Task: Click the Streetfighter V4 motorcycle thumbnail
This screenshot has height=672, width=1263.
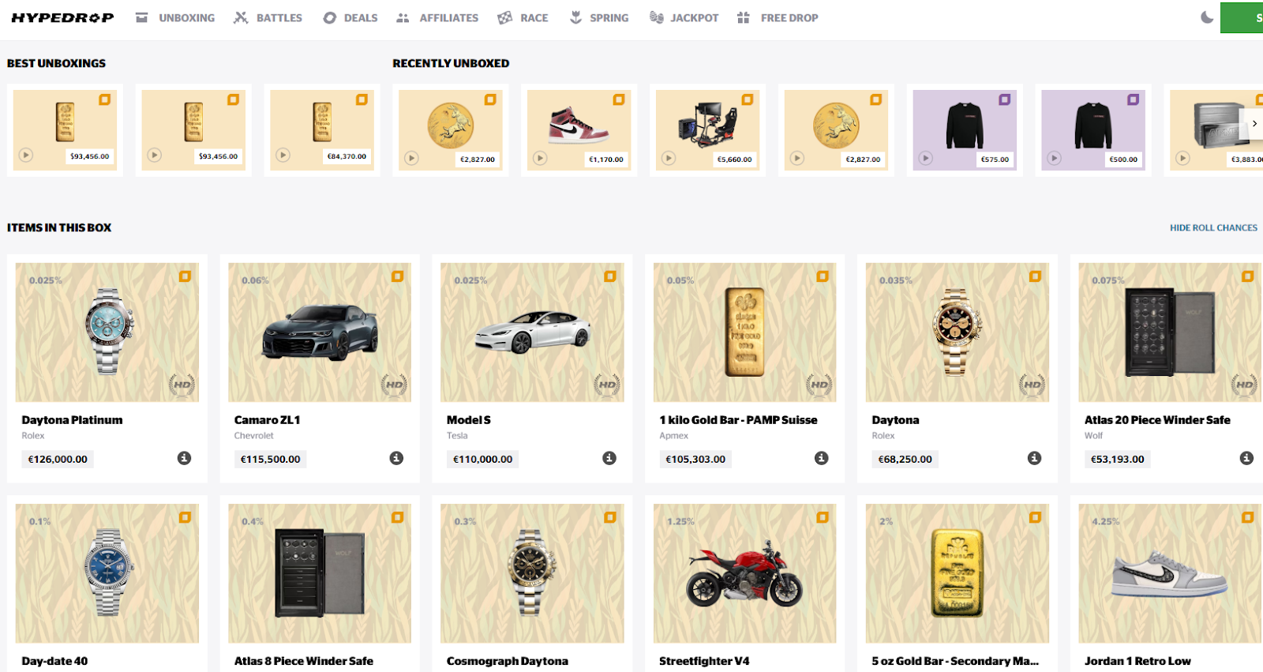Action: pos(744,573)
